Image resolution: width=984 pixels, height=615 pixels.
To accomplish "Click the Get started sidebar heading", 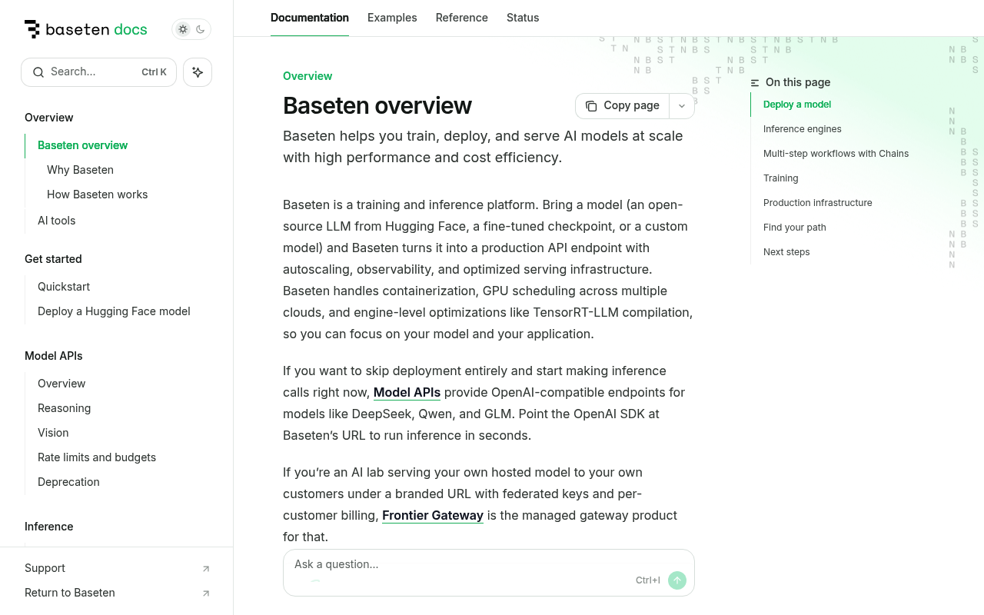I will [x=53, y=259].
